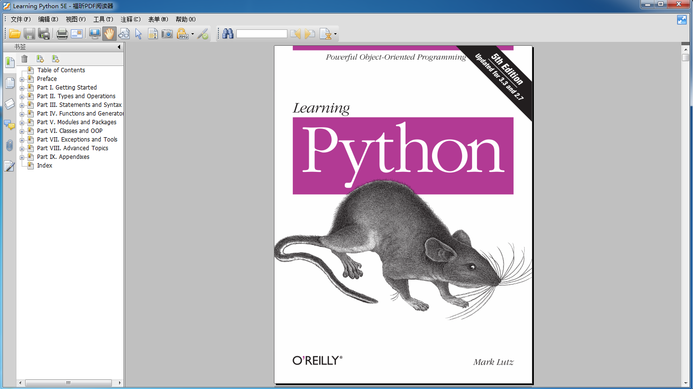Viewport: 693px width, 389px height.
Task: Expand Part VI. Classes and OOP bookmark
Action: (22, 130)
